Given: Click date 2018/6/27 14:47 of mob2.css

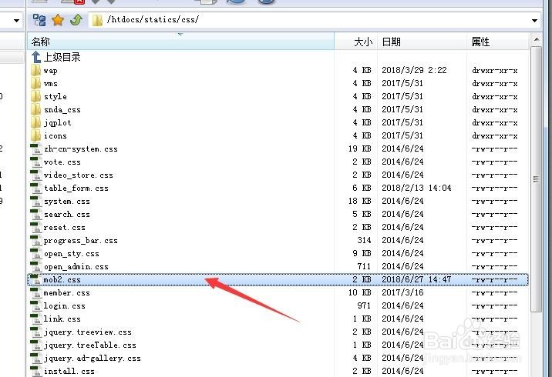Looking at the screenshot, I should [x=416, y=280].
